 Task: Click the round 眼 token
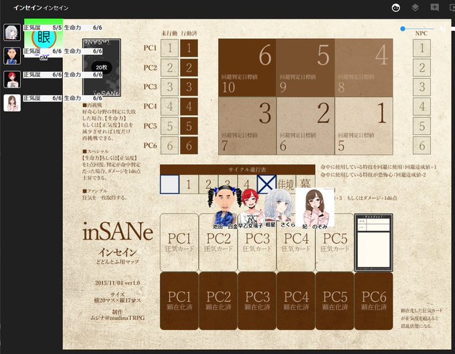pyautogui.click(x=43, y=37)
